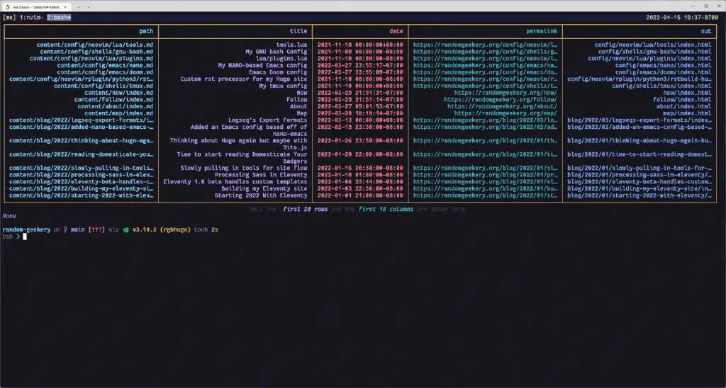The image size is (726, 388).
Task: Click date 2022-03-29 21:51:14-07:00
Action: 360,99
